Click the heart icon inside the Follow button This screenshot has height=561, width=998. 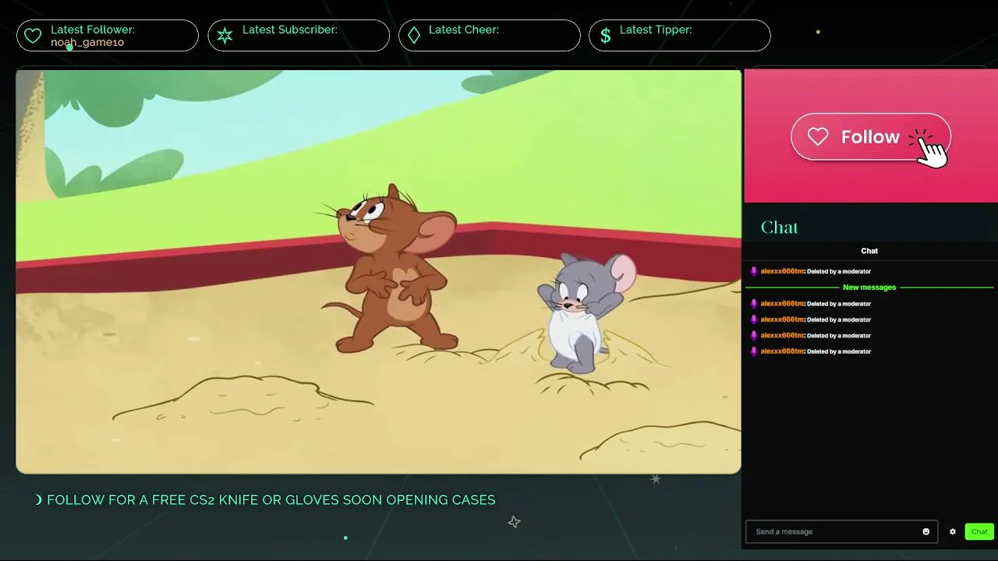tap(818, 137)
